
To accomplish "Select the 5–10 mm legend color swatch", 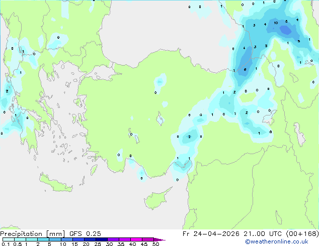I will click(55, 239).
